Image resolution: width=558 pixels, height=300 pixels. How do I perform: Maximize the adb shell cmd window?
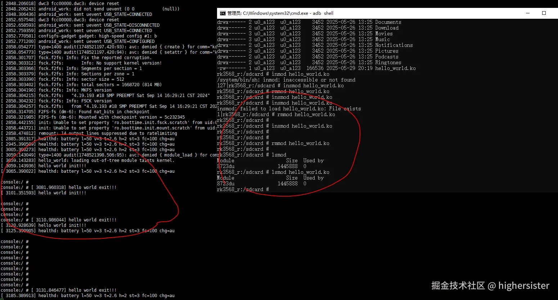(544, 13)
